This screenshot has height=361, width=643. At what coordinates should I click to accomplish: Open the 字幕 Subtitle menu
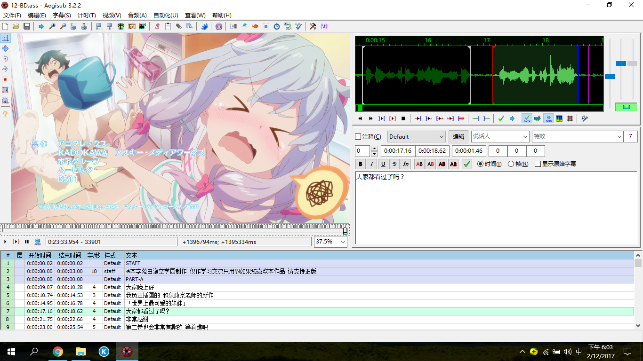[62, 16]
